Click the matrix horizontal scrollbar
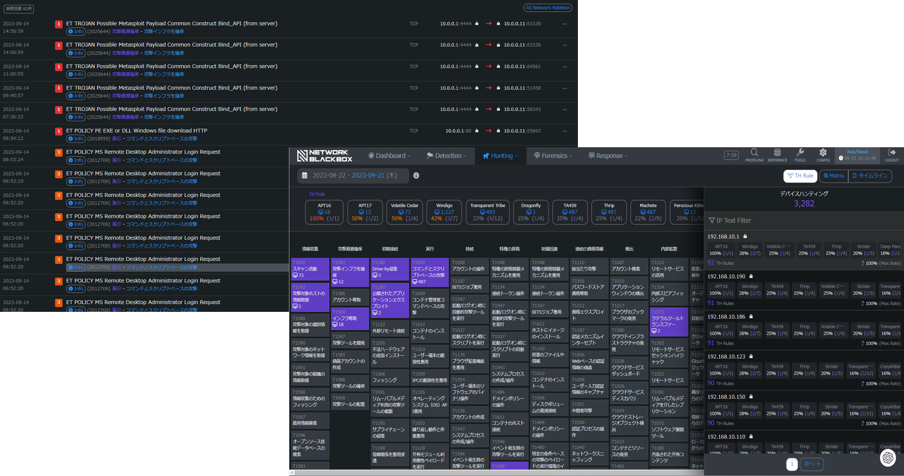 [497, 473]
